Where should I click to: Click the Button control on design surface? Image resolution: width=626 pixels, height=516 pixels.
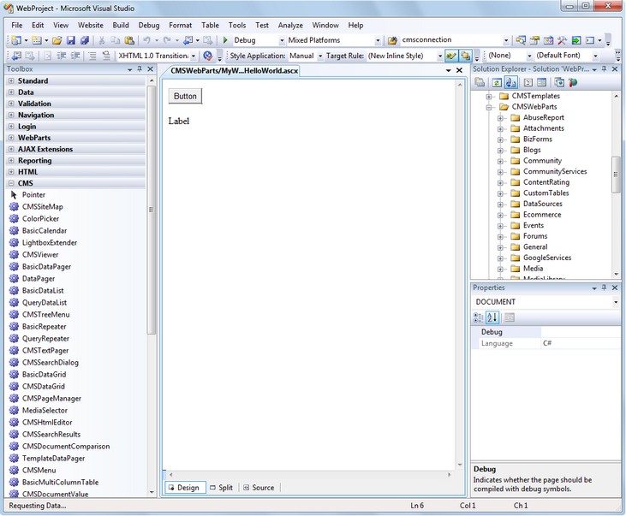coord(185,97)
